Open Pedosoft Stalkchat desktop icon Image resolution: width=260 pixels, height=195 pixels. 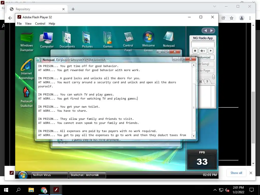26,97
